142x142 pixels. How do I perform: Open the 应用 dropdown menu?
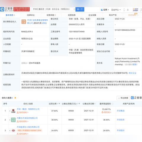click(x=105, y=10)
